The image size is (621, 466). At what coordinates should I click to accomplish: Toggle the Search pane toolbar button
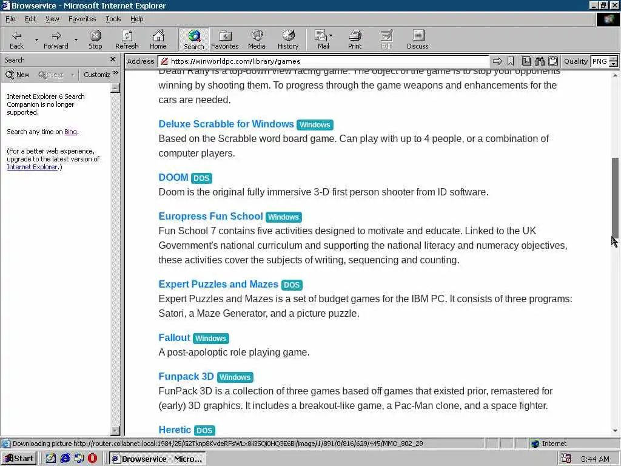tap(193, 39)
